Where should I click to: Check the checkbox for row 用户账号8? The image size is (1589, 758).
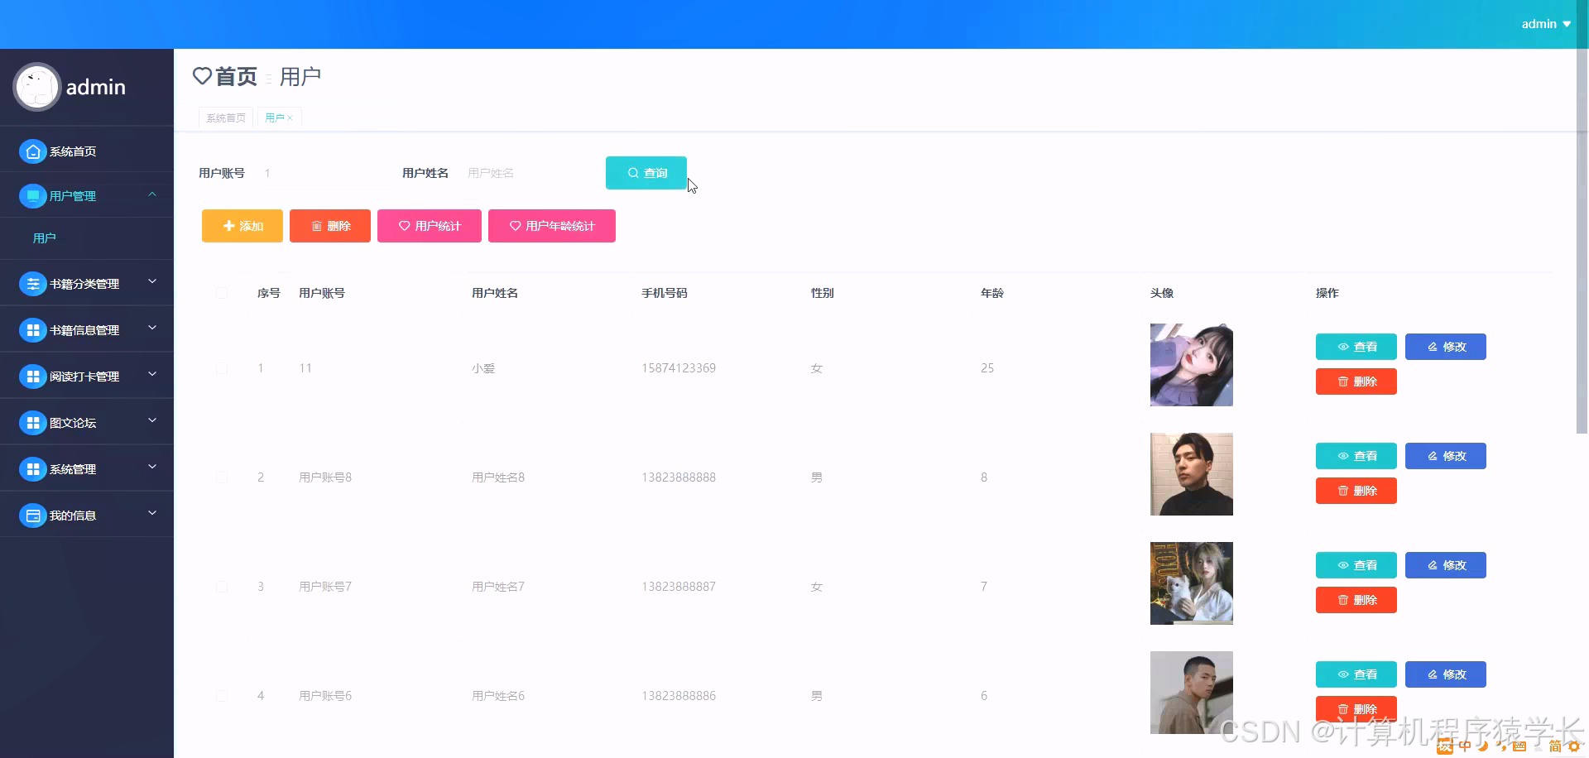pos(222,477)
